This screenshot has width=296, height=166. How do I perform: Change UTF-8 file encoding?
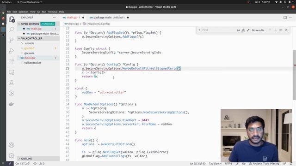click(x=228, y=164)
